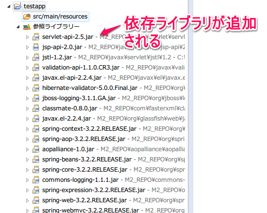Click the commons-logging-1.1.1.jar jar icon
This screenshot has width=267, height=213.
tap(36, 180)
